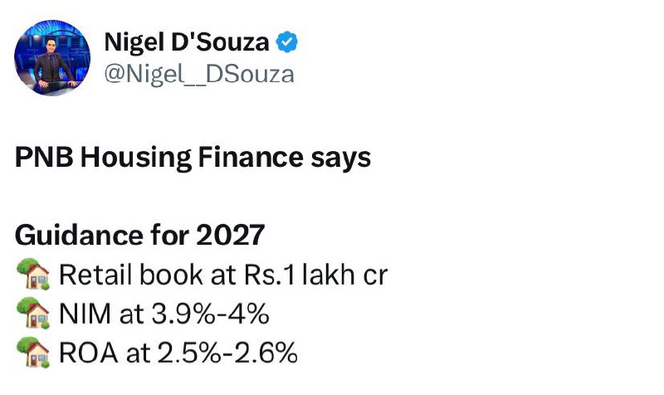Click the 'NIM at' text

tap(101, 314)
